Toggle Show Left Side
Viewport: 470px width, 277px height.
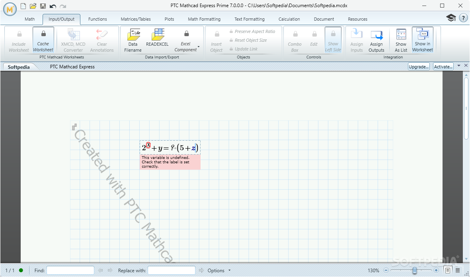point(333,40)
